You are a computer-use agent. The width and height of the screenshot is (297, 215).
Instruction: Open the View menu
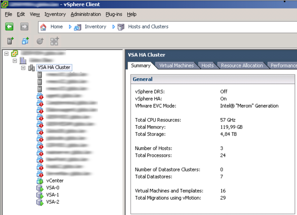pos(35,14)
